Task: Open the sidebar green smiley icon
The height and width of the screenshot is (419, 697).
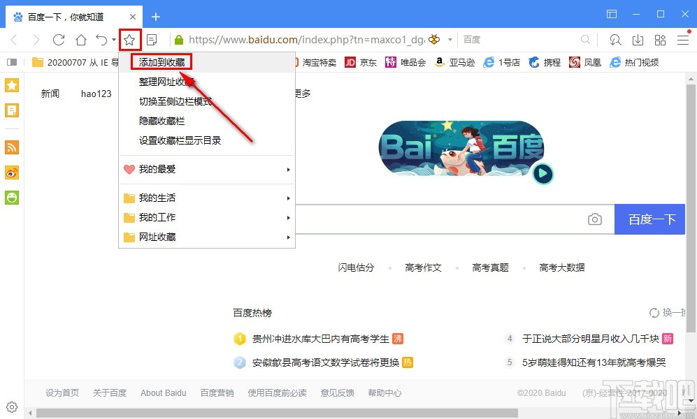Action: point(12,198)
